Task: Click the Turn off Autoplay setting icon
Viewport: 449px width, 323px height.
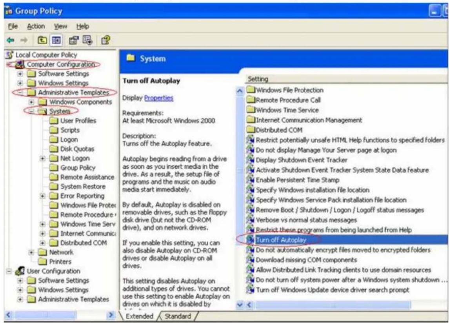Action: click(x=251, y=240)
